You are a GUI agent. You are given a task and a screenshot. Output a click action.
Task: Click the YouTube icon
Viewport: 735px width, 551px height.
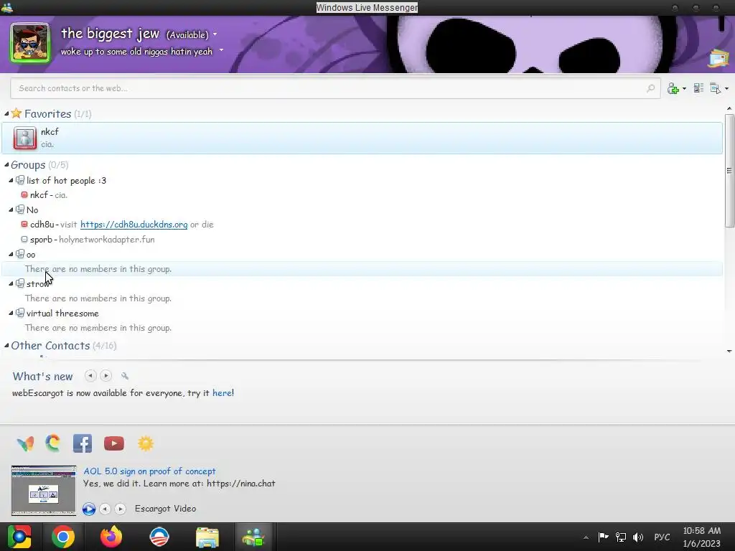pyautogui.click(x=114, y=443)
